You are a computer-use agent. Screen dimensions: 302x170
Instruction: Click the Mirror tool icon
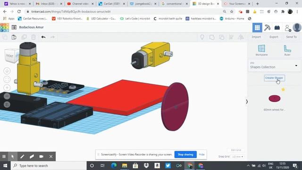click(241, 37)
